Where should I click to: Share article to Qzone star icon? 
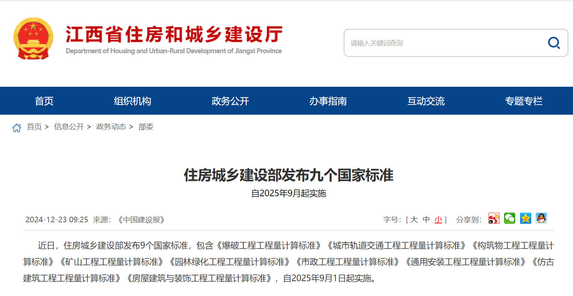pos(525,219)
